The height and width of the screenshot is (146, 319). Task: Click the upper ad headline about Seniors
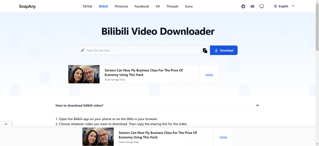coord(144,73)
